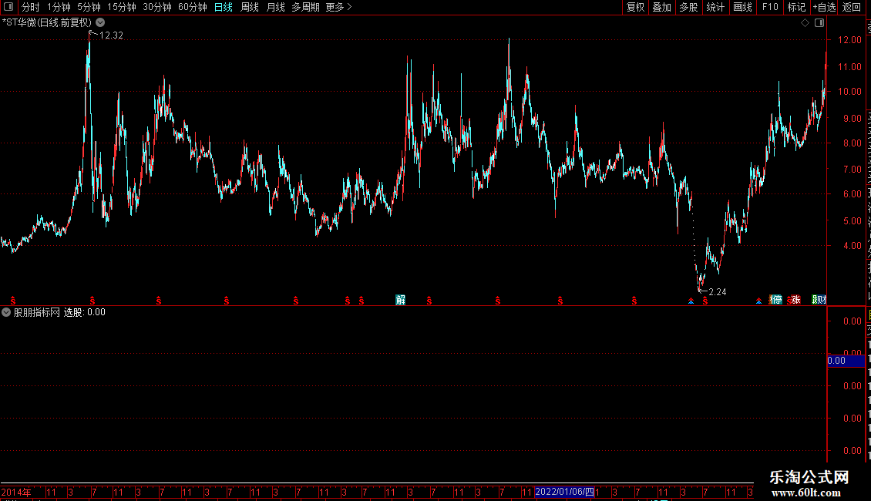Click the 选股: 0.00 indicator value
Viewport: 871px width, 501px height.
pyautogui.click(x=85, y=312)
